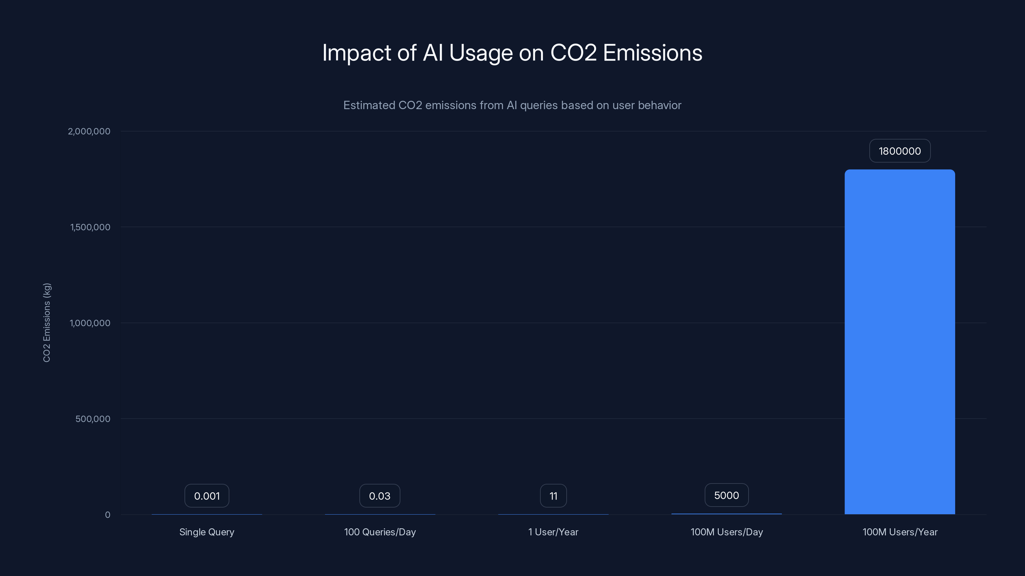Screen dimensions: 1025x576
Task: Click the 0.001 data label badge
Action: [x=207, y=495]
